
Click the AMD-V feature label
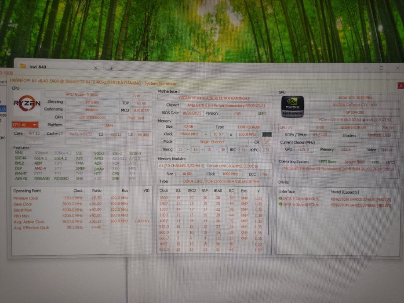[40, 168]
